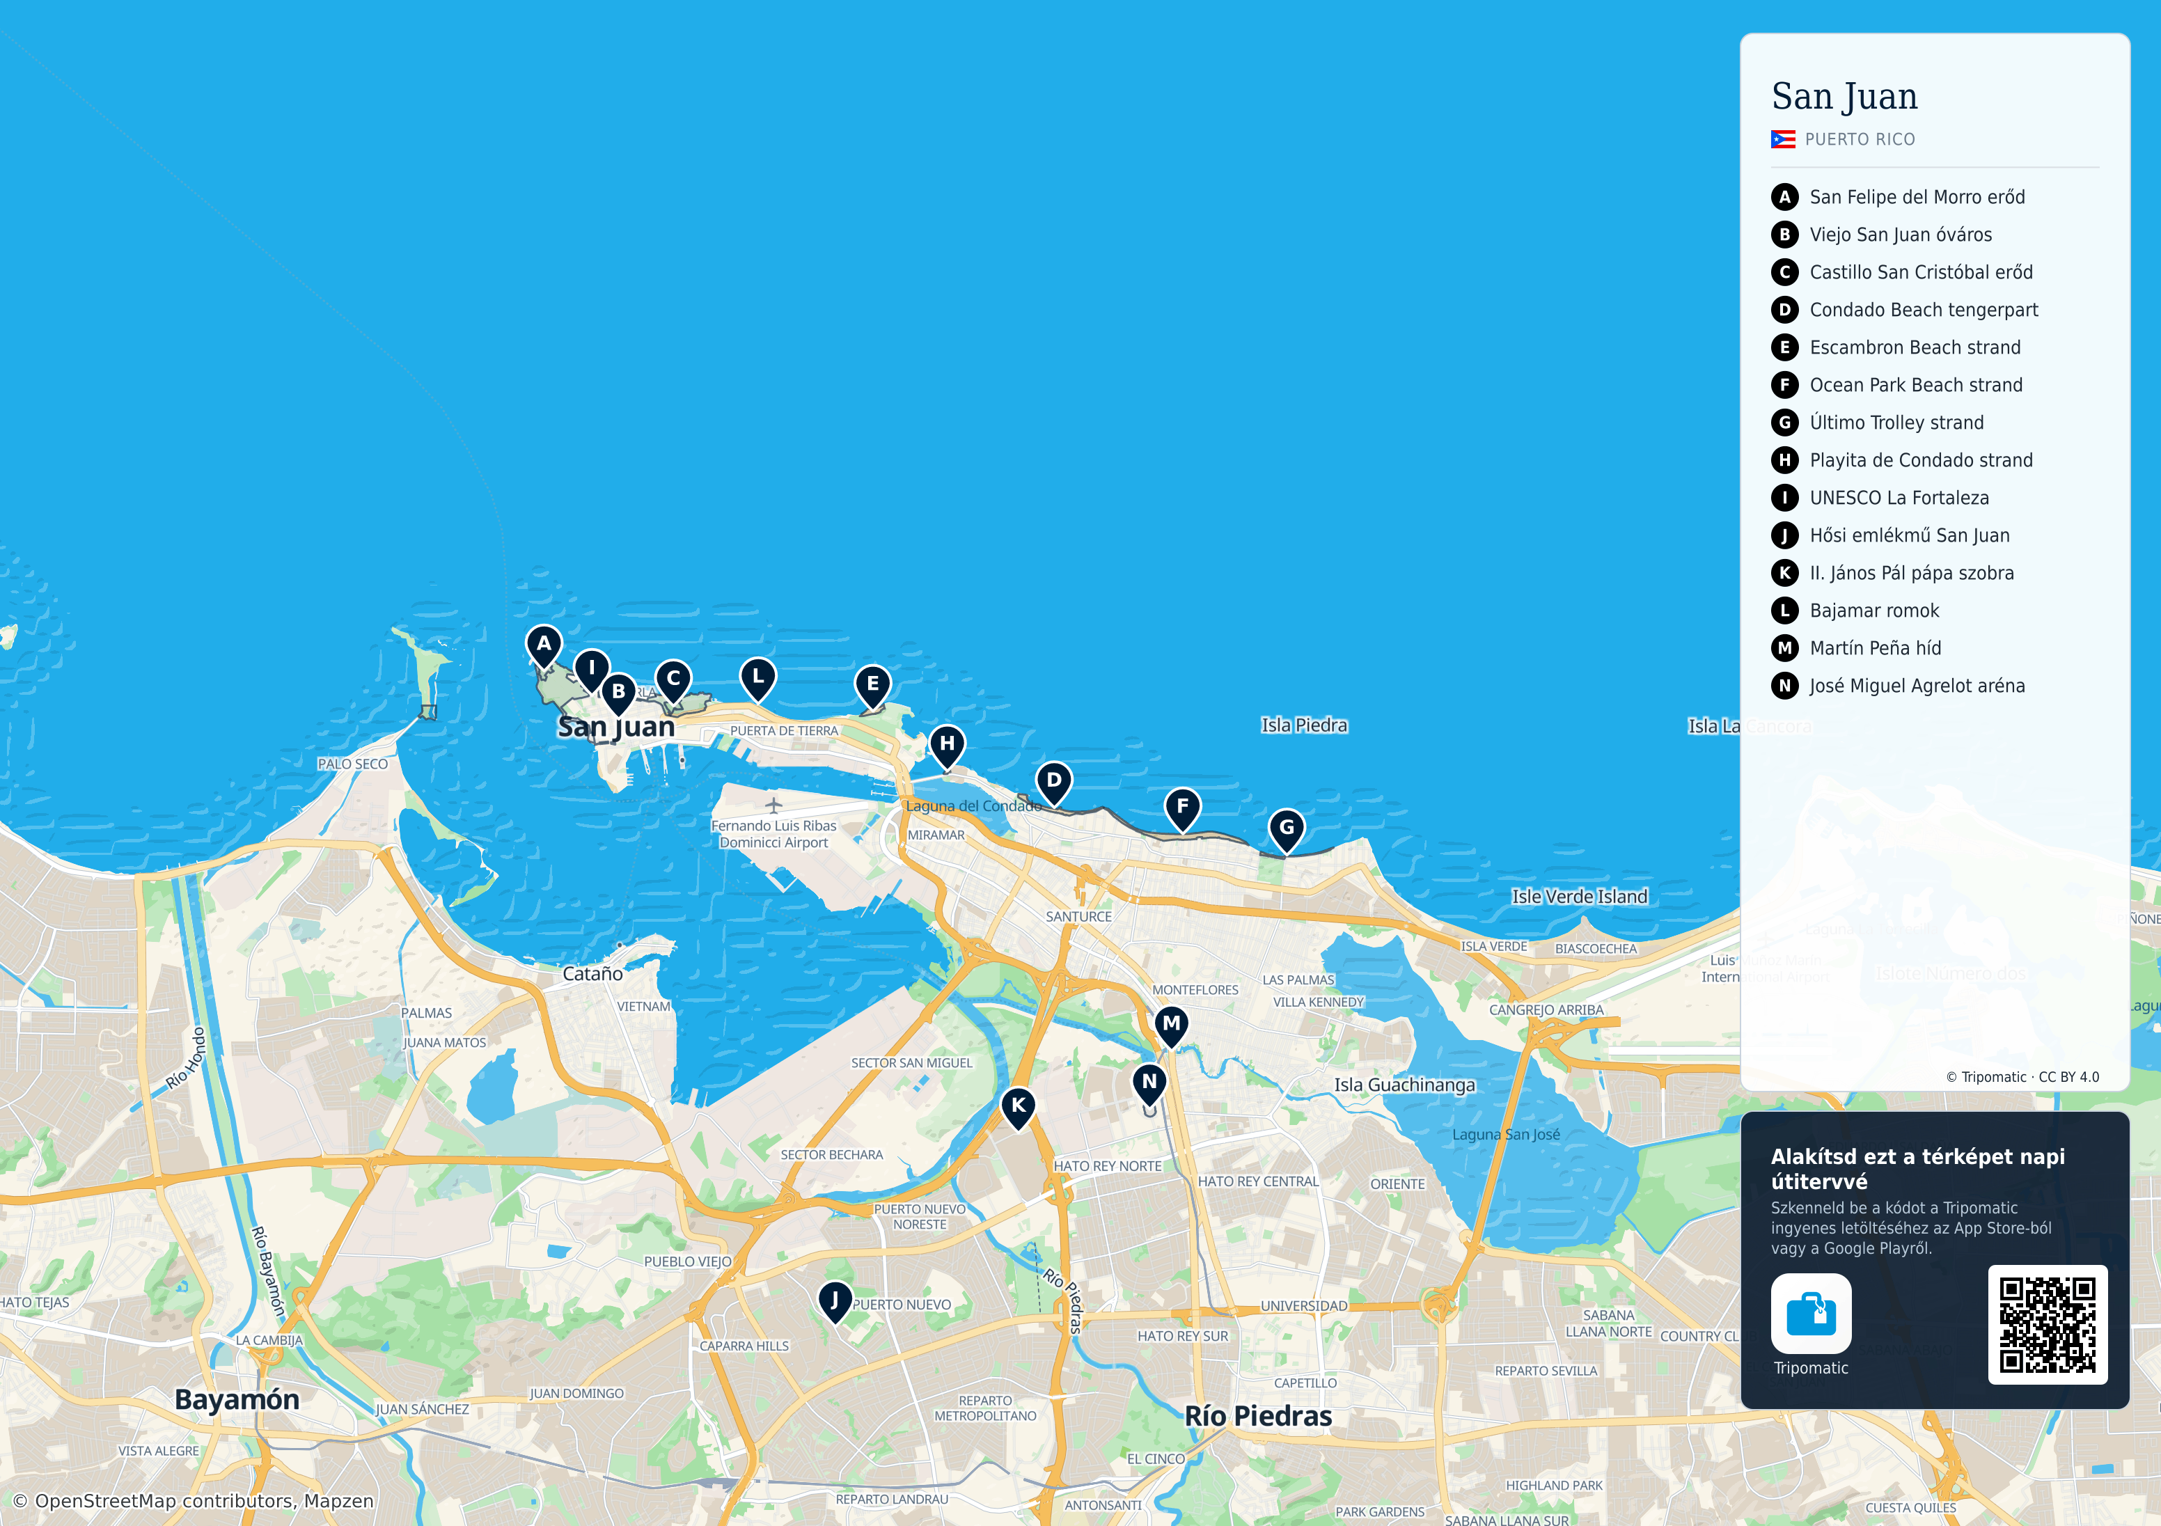Select 'Condado Beach tengerpart' legend entry
The height and width of the screenshot is (1526, 2161).
coord(1924,310)
